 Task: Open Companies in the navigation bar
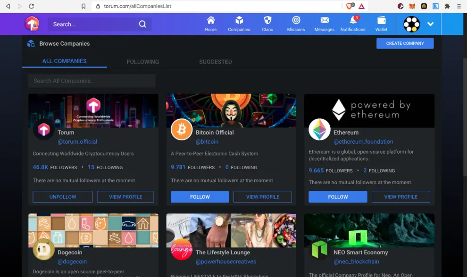[239, 24]
